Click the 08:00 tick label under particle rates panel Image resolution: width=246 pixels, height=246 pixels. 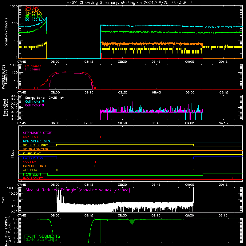pos(55,93)
